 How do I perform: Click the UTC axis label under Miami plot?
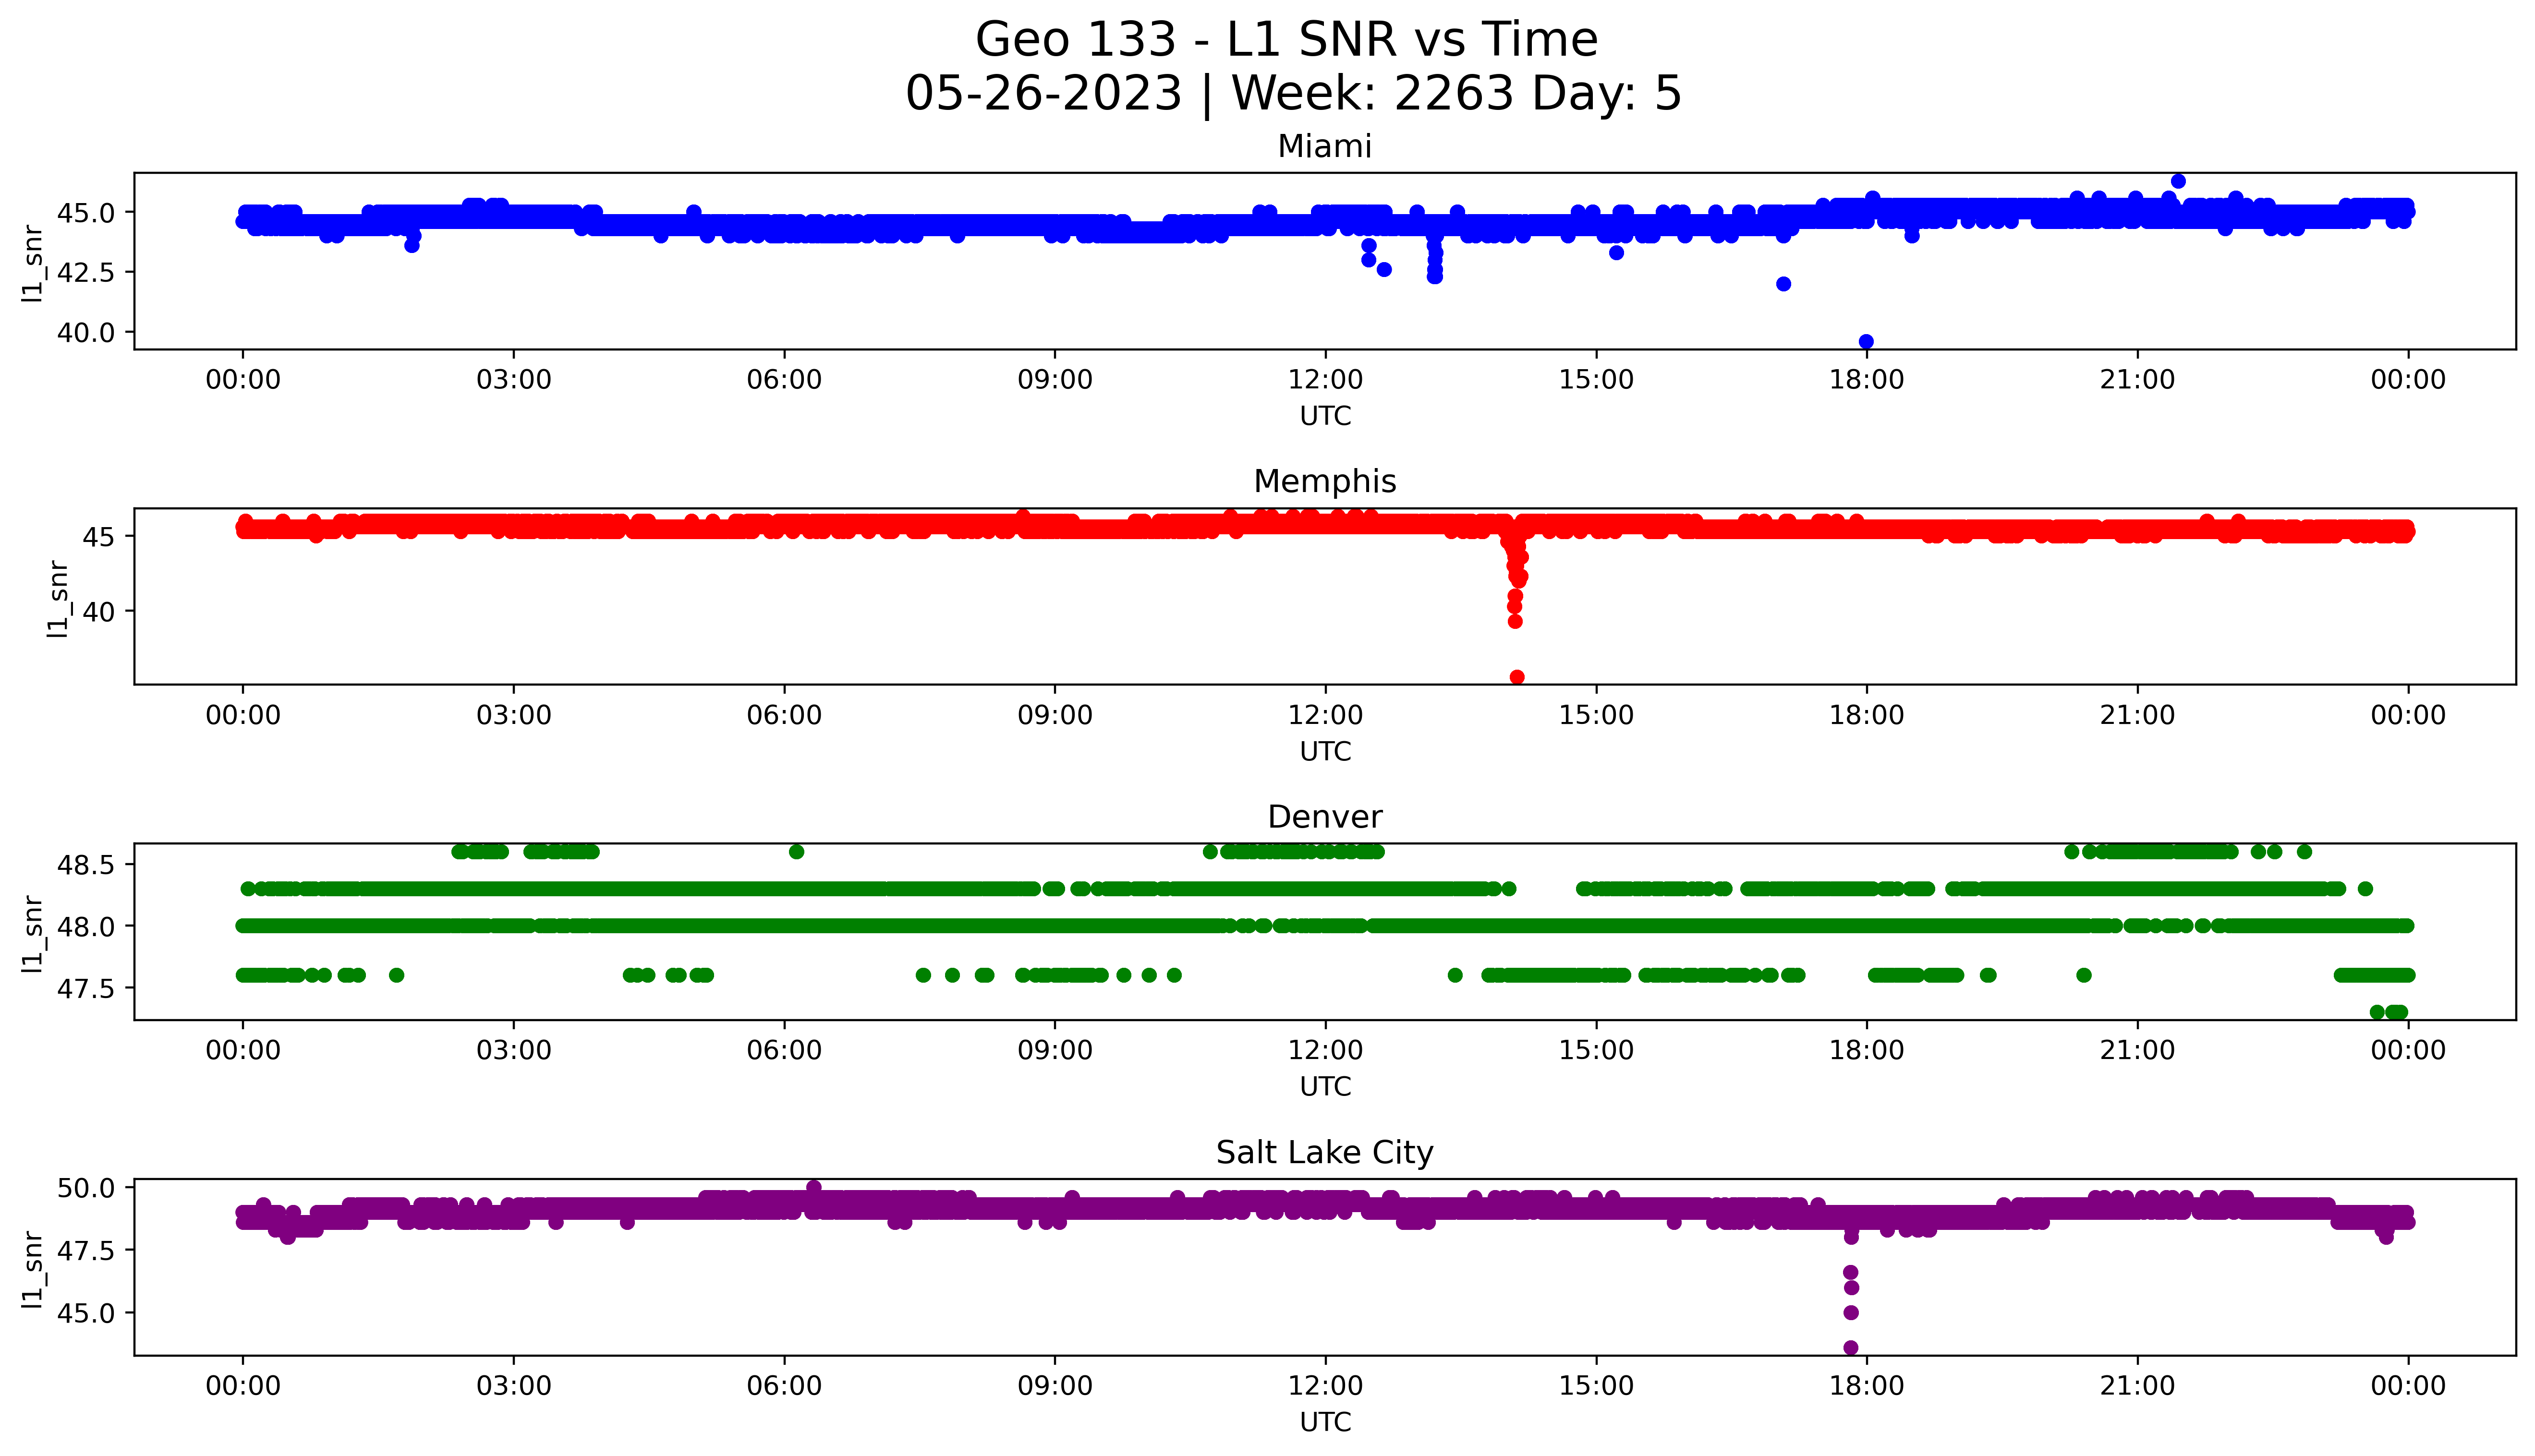pyautogui.click(x=1325, y=416)
